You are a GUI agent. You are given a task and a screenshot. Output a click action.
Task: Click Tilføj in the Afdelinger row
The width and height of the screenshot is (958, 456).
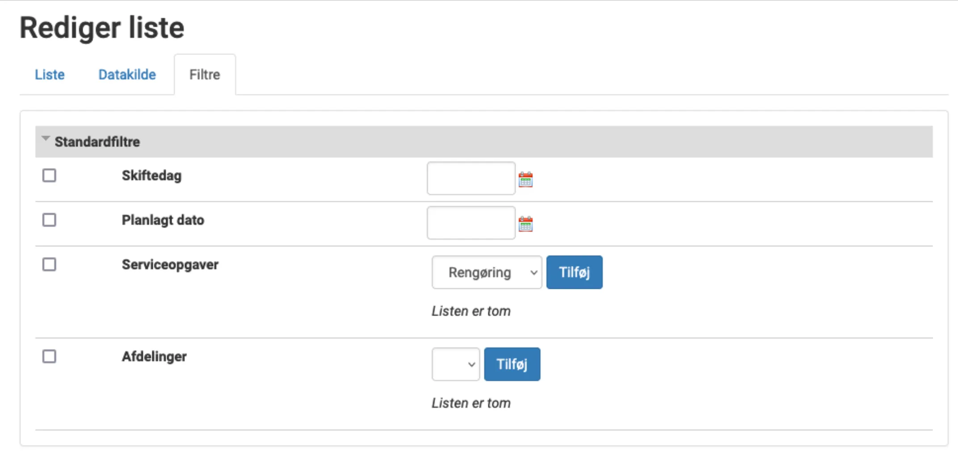coord(512,364)
